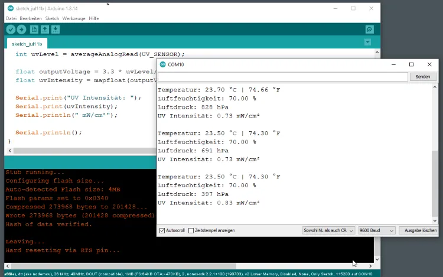The width and height of the screenshot is (443, 277).
Task: Disable the Autoscroll checkbox
Action: [x=162, y=230]
